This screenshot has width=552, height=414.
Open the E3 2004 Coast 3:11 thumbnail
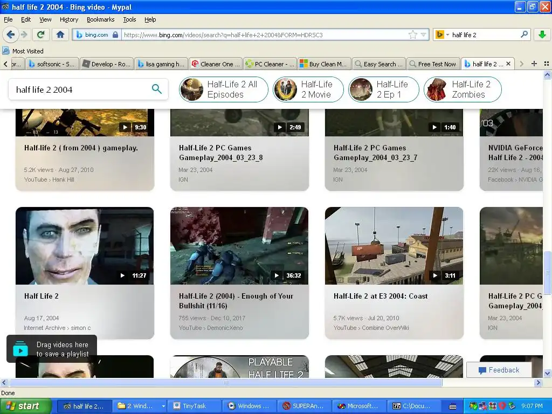tap(394, 246)
